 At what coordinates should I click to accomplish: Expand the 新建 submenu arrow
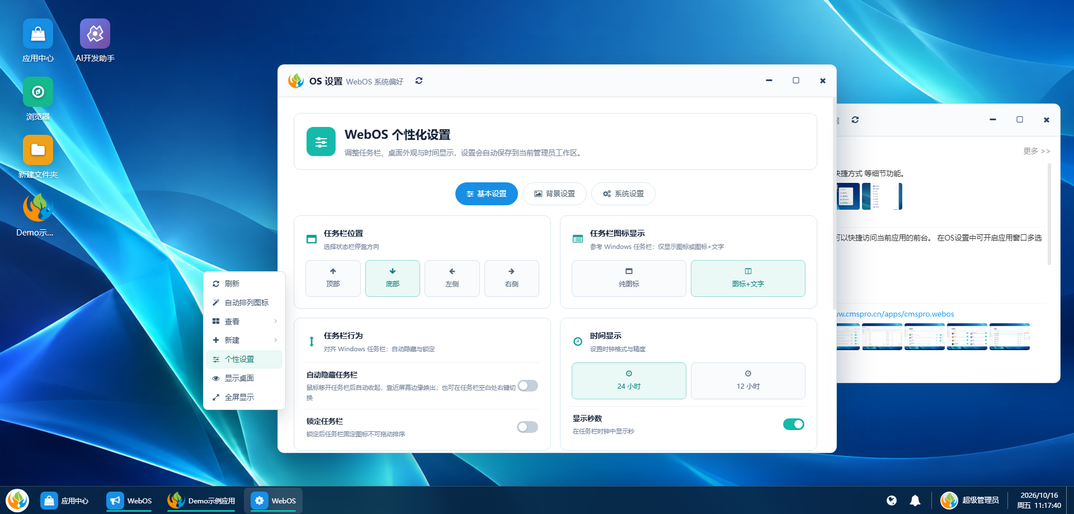pos(276,340)
